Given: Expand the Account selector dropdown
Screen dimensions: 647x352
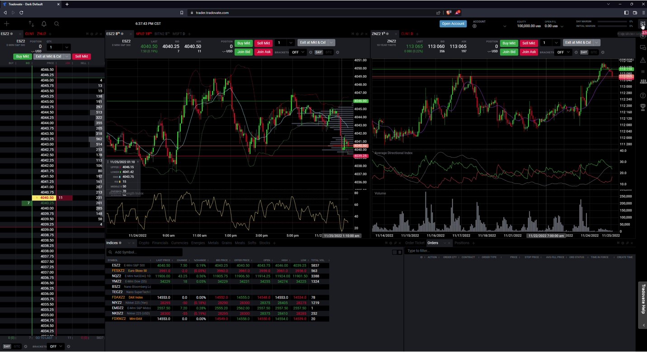Looking at the screenshot, I should pyautogui.click(x=505, y=26).
